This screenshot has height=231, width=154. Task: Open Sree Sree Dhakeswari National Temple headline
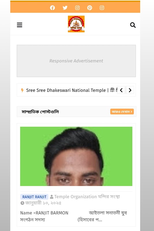tap(72, 90)
